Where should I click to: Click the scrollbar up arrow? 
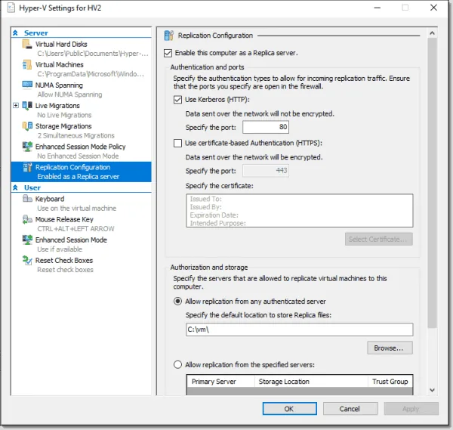[x=432, y=33]
